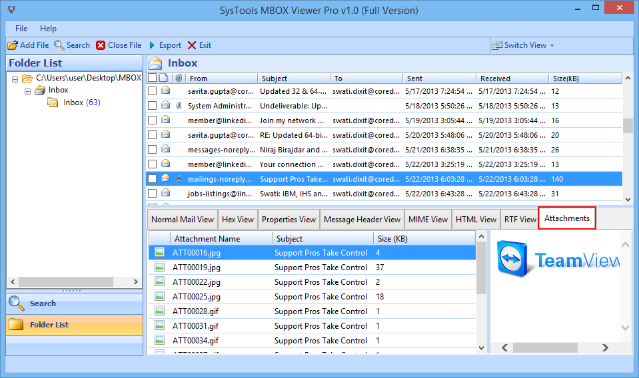Click the Inbox (63) folder icon in tree

53,102
